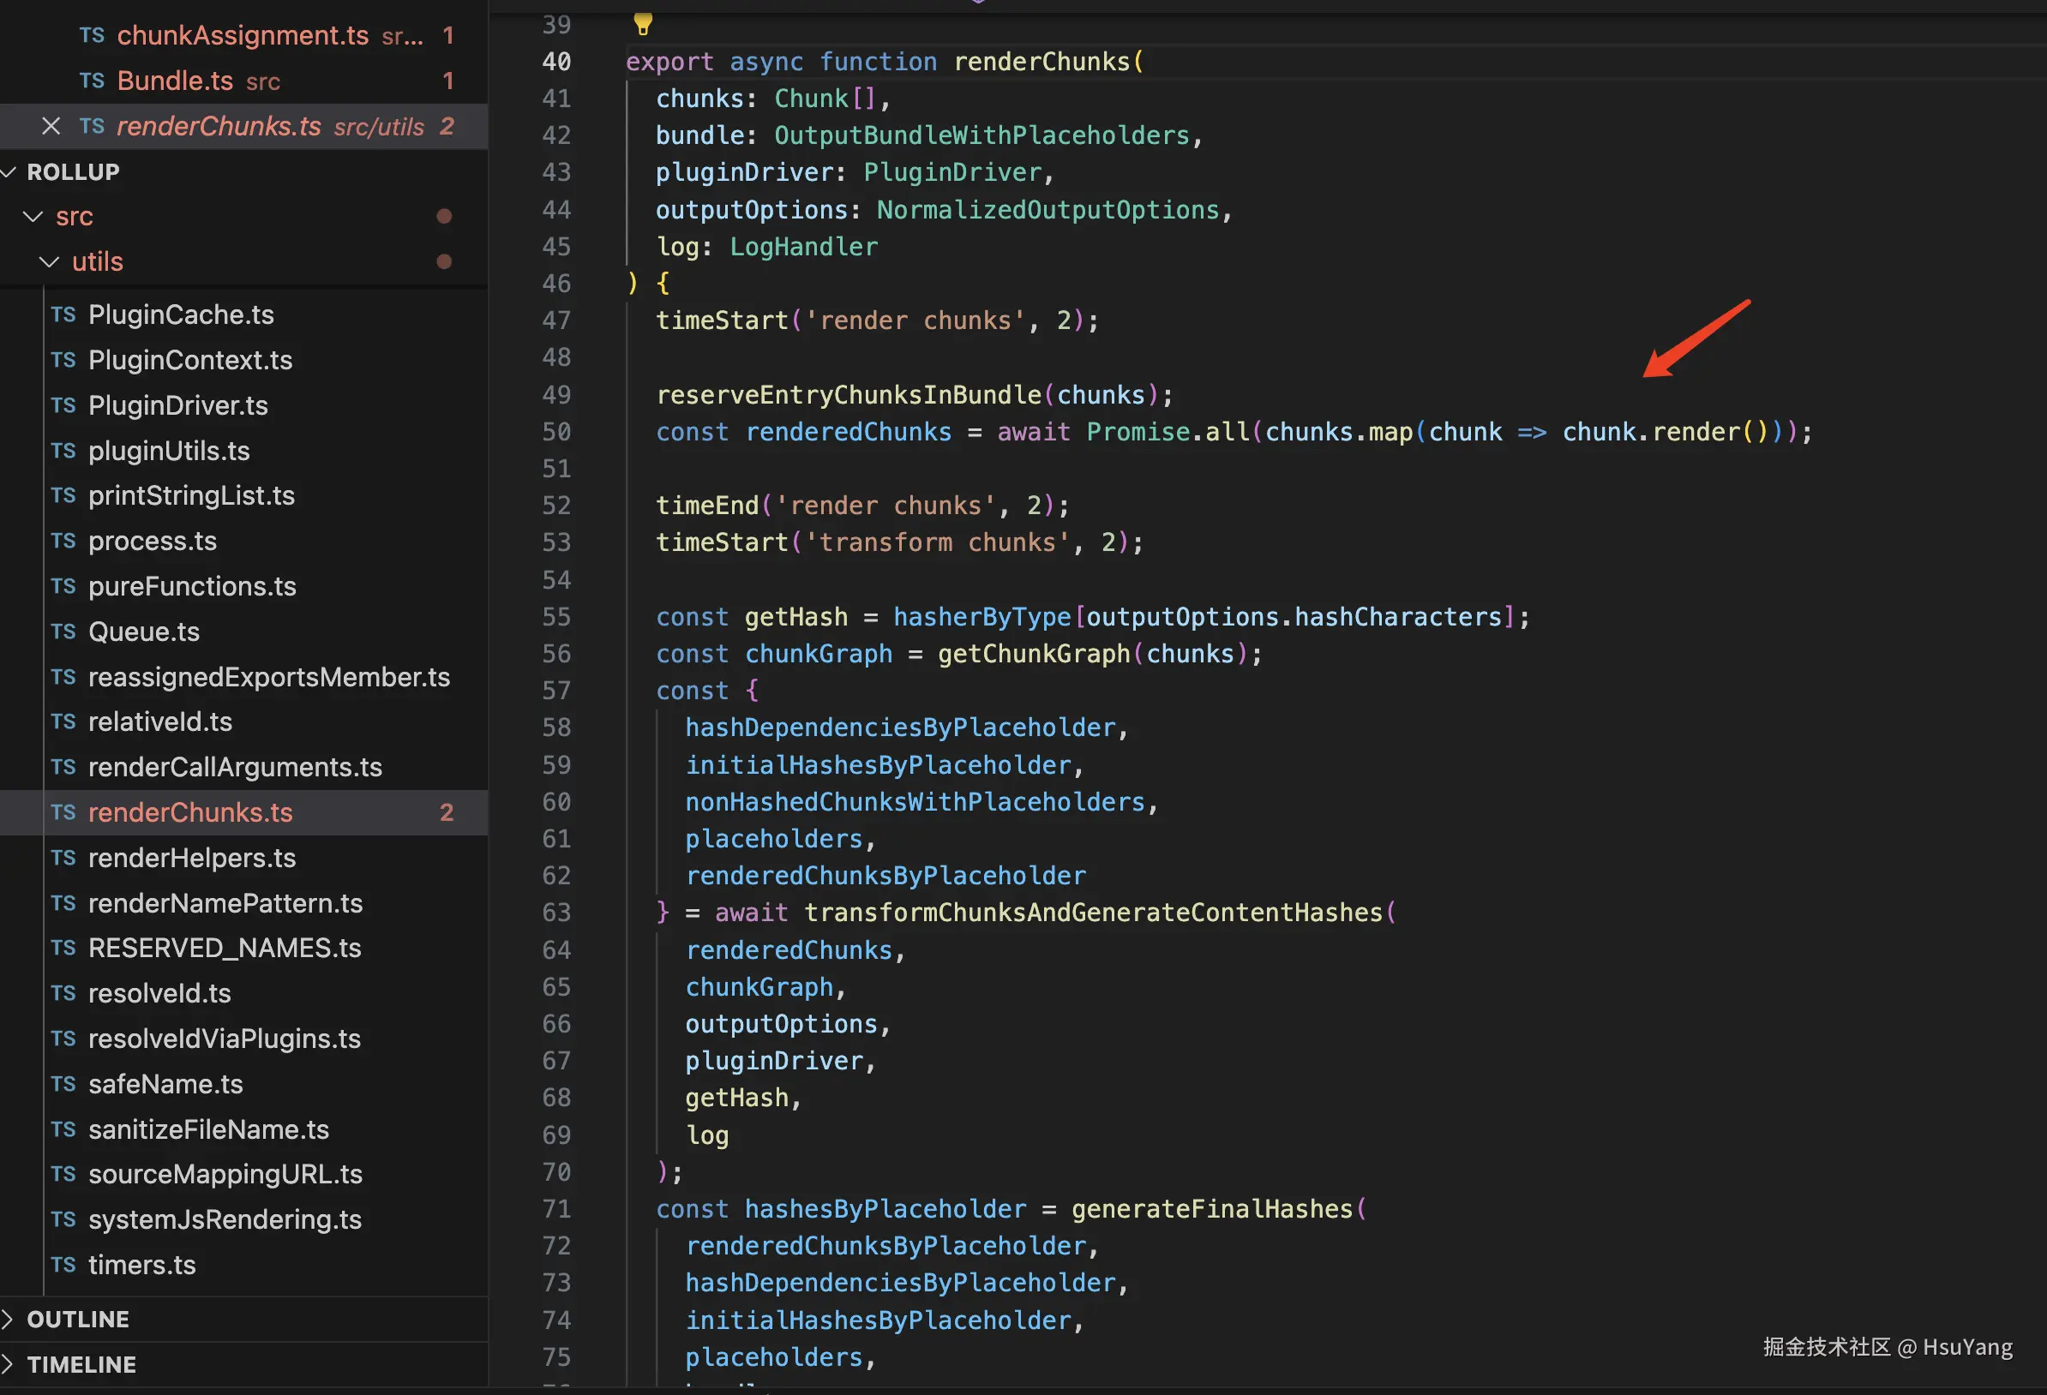This screenshot has height=1395, width=2047.
Task: Open PluginDriver.ts in the explorer
Action: (x=178, y=406)
